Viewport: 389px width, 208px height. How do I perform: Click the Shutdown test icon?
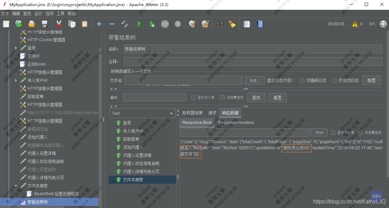tap(178, 24)
